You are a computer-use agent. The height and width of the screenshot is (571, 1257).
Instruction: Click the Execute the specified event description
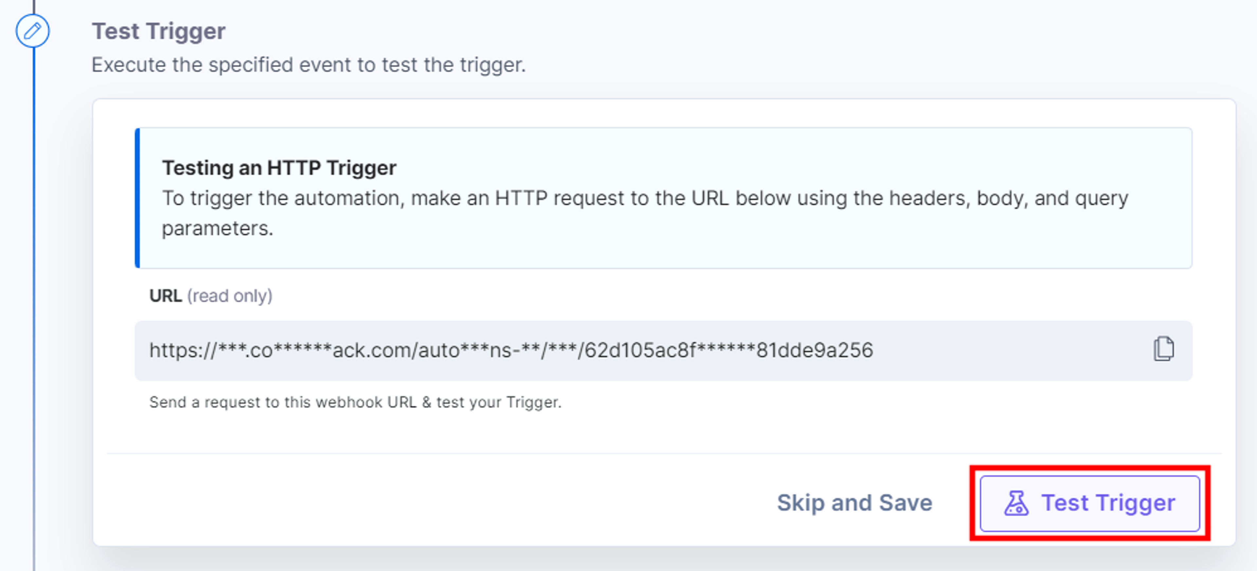[x=309, y=65]
